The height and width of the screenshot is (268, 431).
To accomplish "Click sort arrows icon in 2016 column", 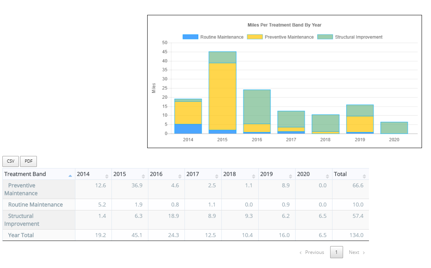I will [180, 176].
